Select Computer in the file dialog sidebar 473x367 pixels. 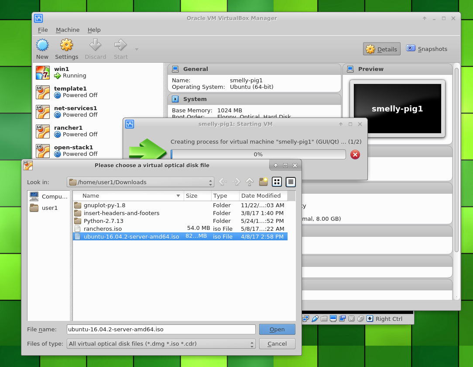tap(49, 197)
